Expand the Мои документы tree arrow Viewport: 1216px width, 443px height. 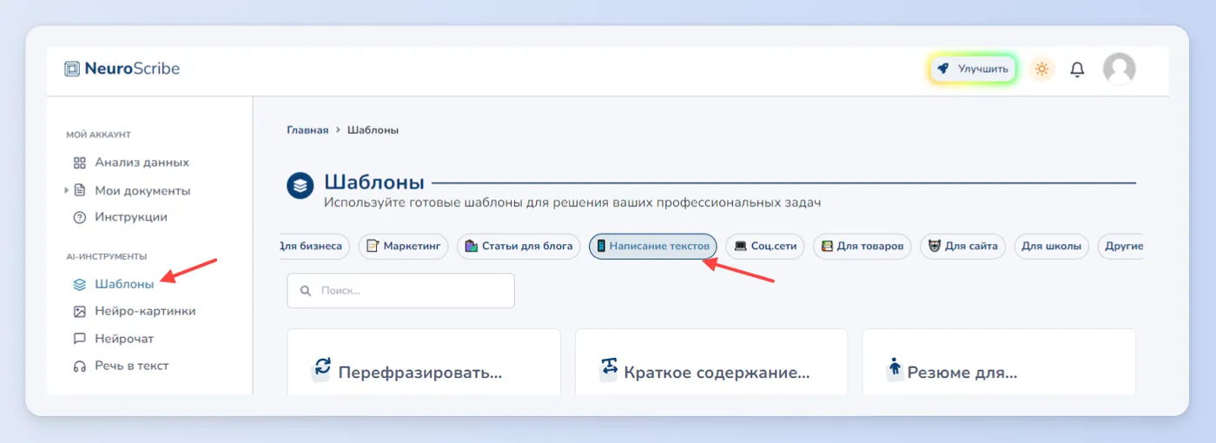tap(67, 189)
